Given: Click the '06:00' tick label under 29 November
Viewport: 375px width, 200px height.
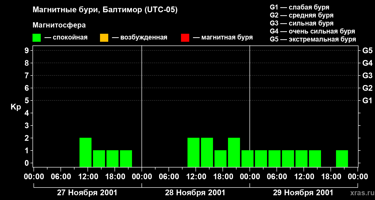Looking at the screenshot, I should (277, 177).
